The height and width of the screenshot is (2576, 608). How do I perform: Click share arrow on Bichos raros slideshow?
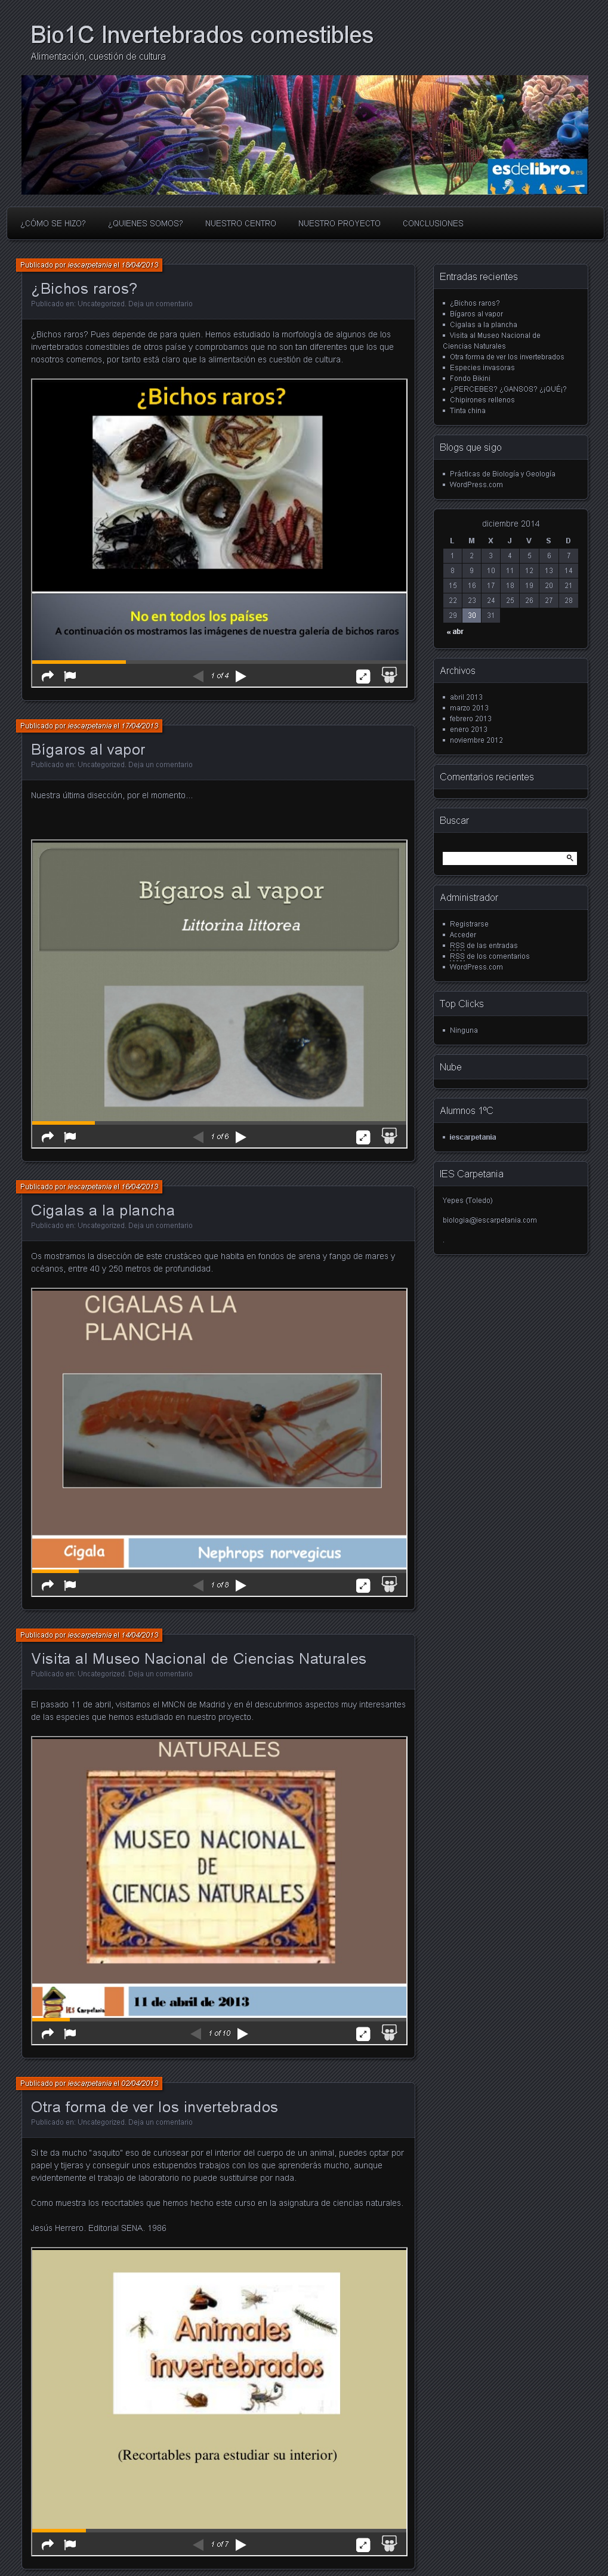coord(47,676)
